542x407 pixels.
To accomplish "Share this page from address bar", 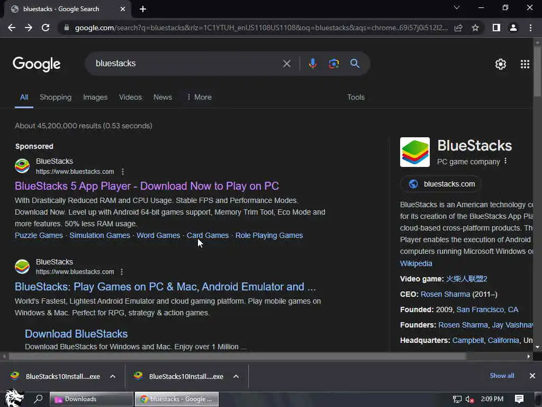I will (458, 28).
